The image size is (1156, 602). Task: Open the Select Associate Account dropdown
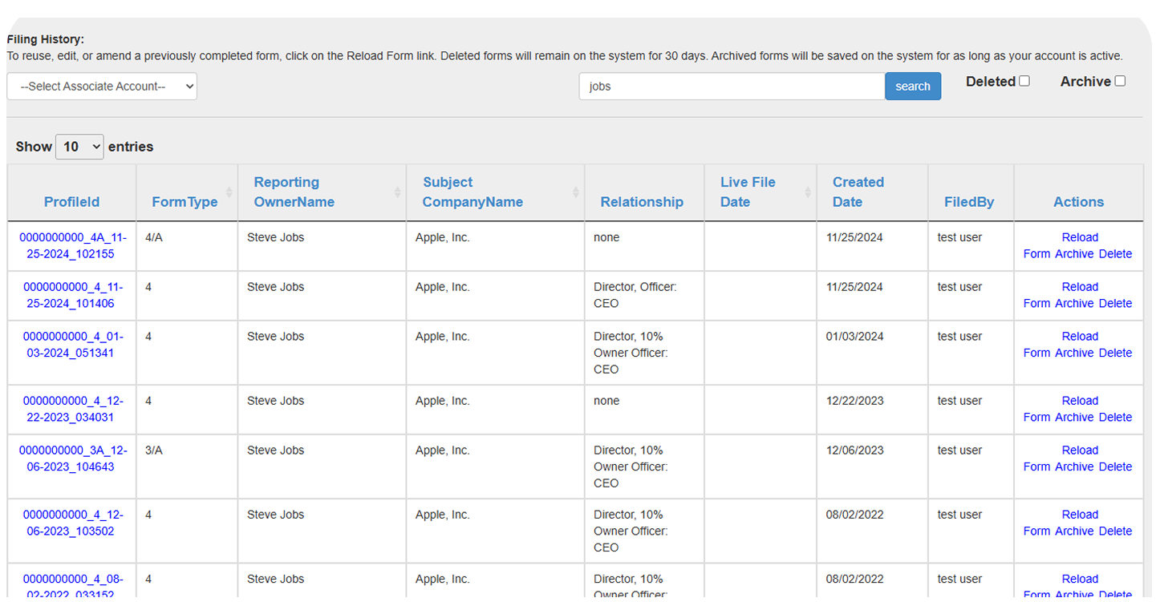(101, 86)
